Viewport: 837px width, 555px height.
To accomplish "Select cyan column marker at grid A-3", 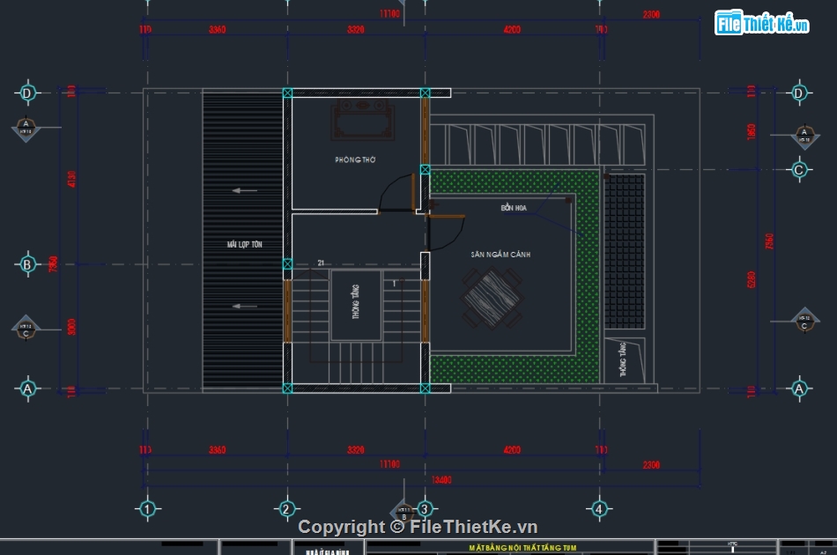I will 425,388.
